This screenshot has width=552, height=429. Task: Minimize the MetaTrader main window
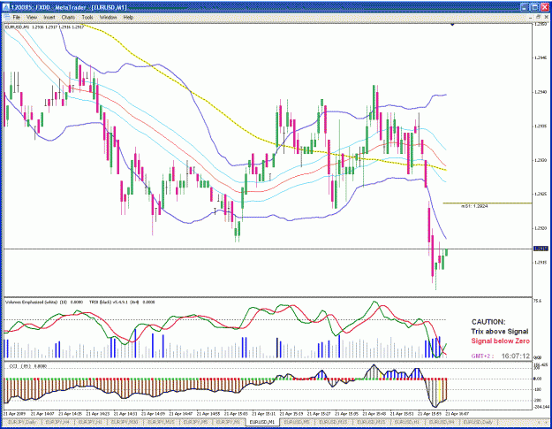click(x=525, y=7)
